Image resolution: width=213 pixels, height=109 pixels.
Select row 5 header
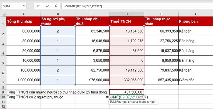(x=3, y=60)
